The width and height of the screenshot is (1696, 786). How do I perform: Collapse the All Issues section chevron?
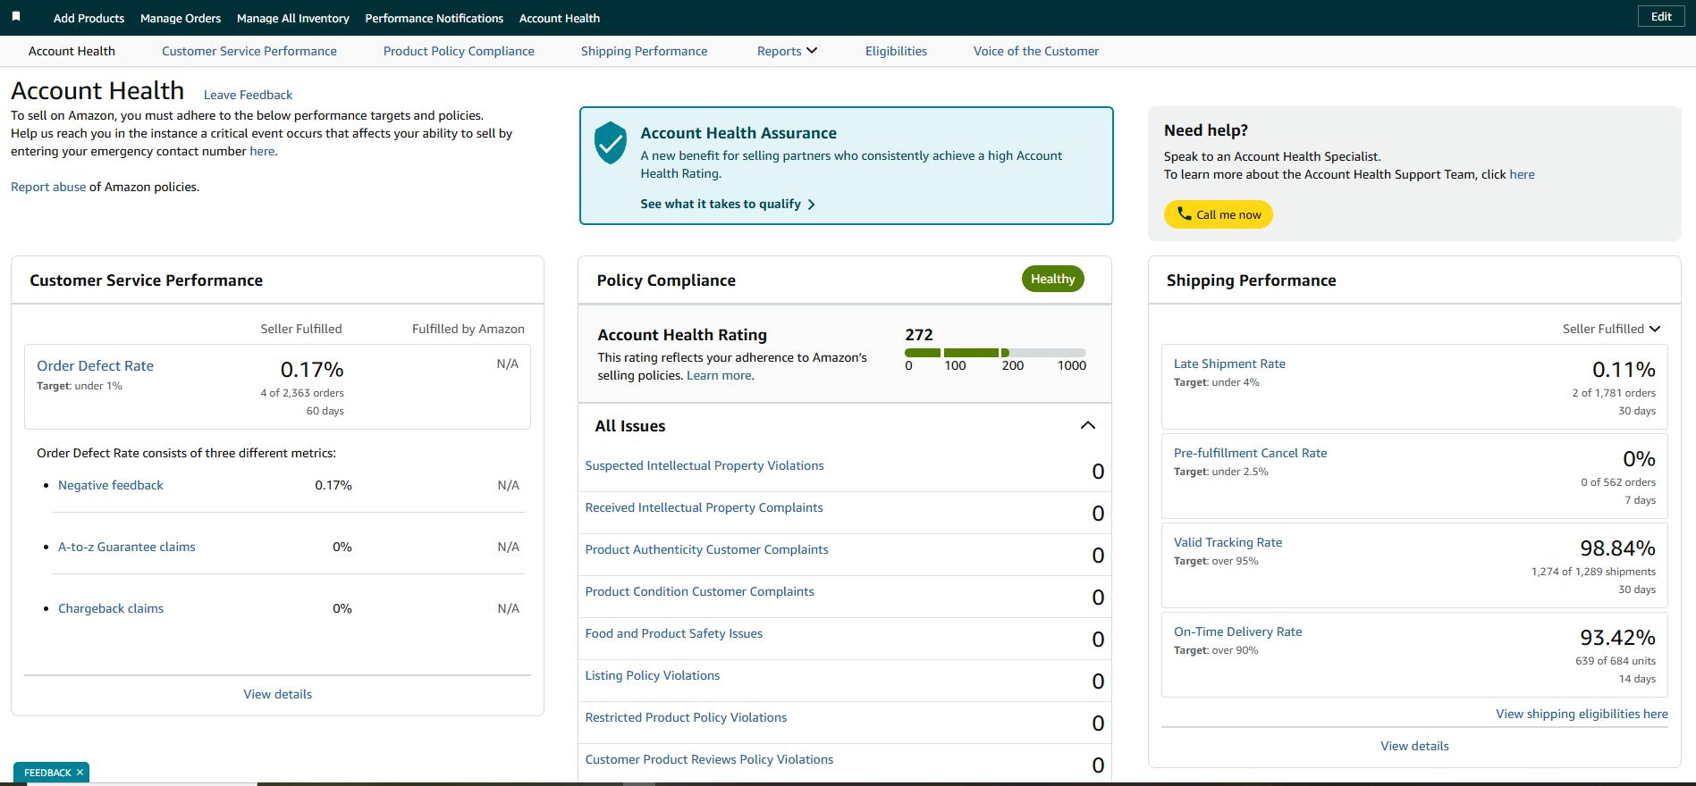click(1088, 425)
